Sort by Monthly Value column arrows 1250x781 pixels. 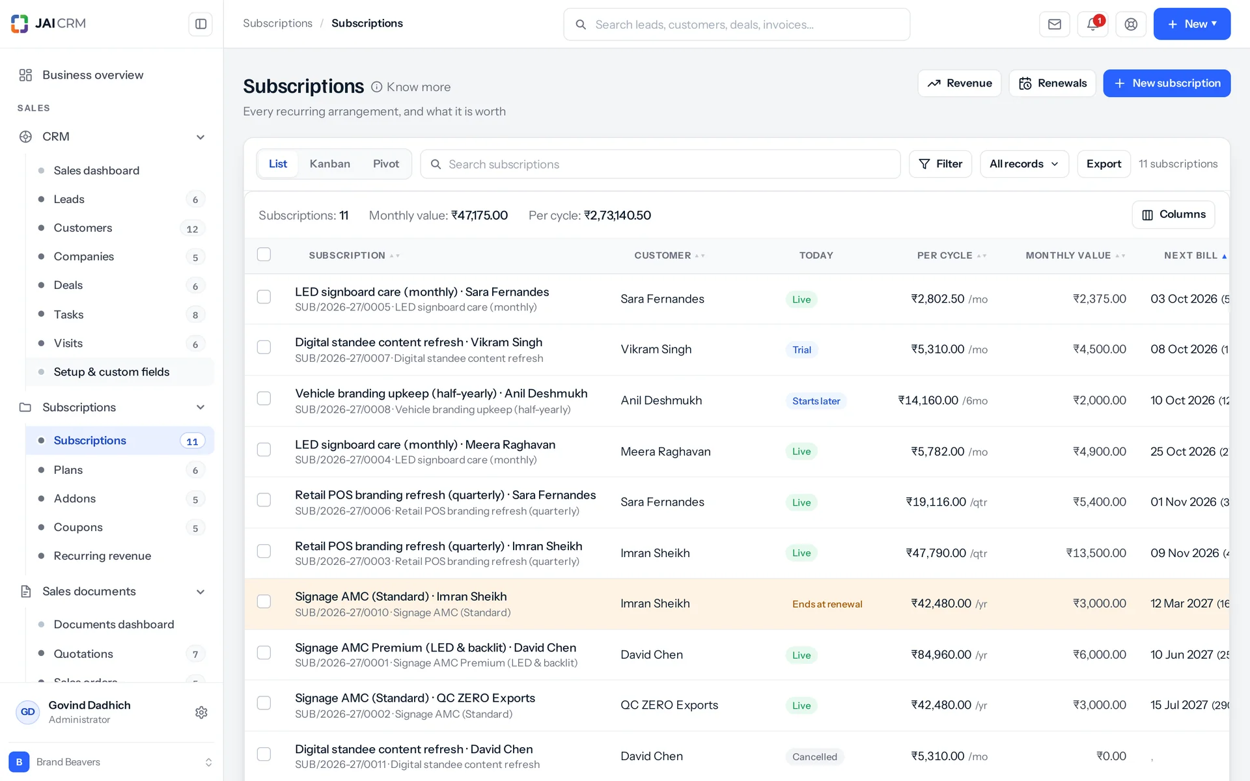1120,256
